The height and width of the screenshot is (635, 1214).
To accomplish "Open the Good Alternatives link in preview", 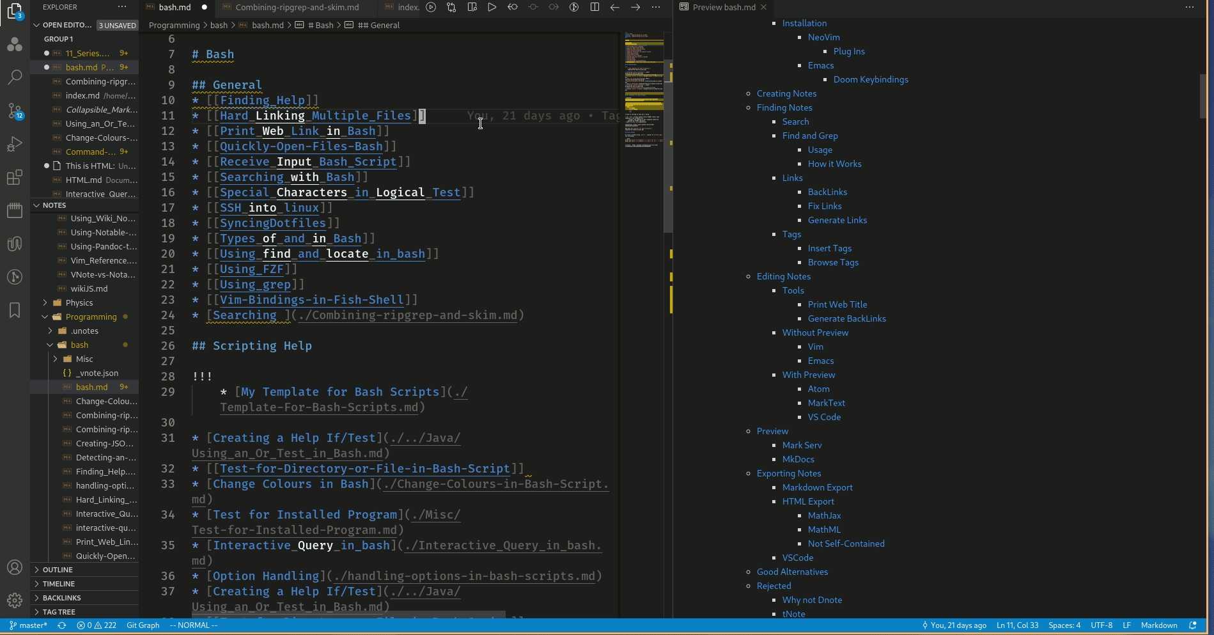I will click(x=792, y=572).
